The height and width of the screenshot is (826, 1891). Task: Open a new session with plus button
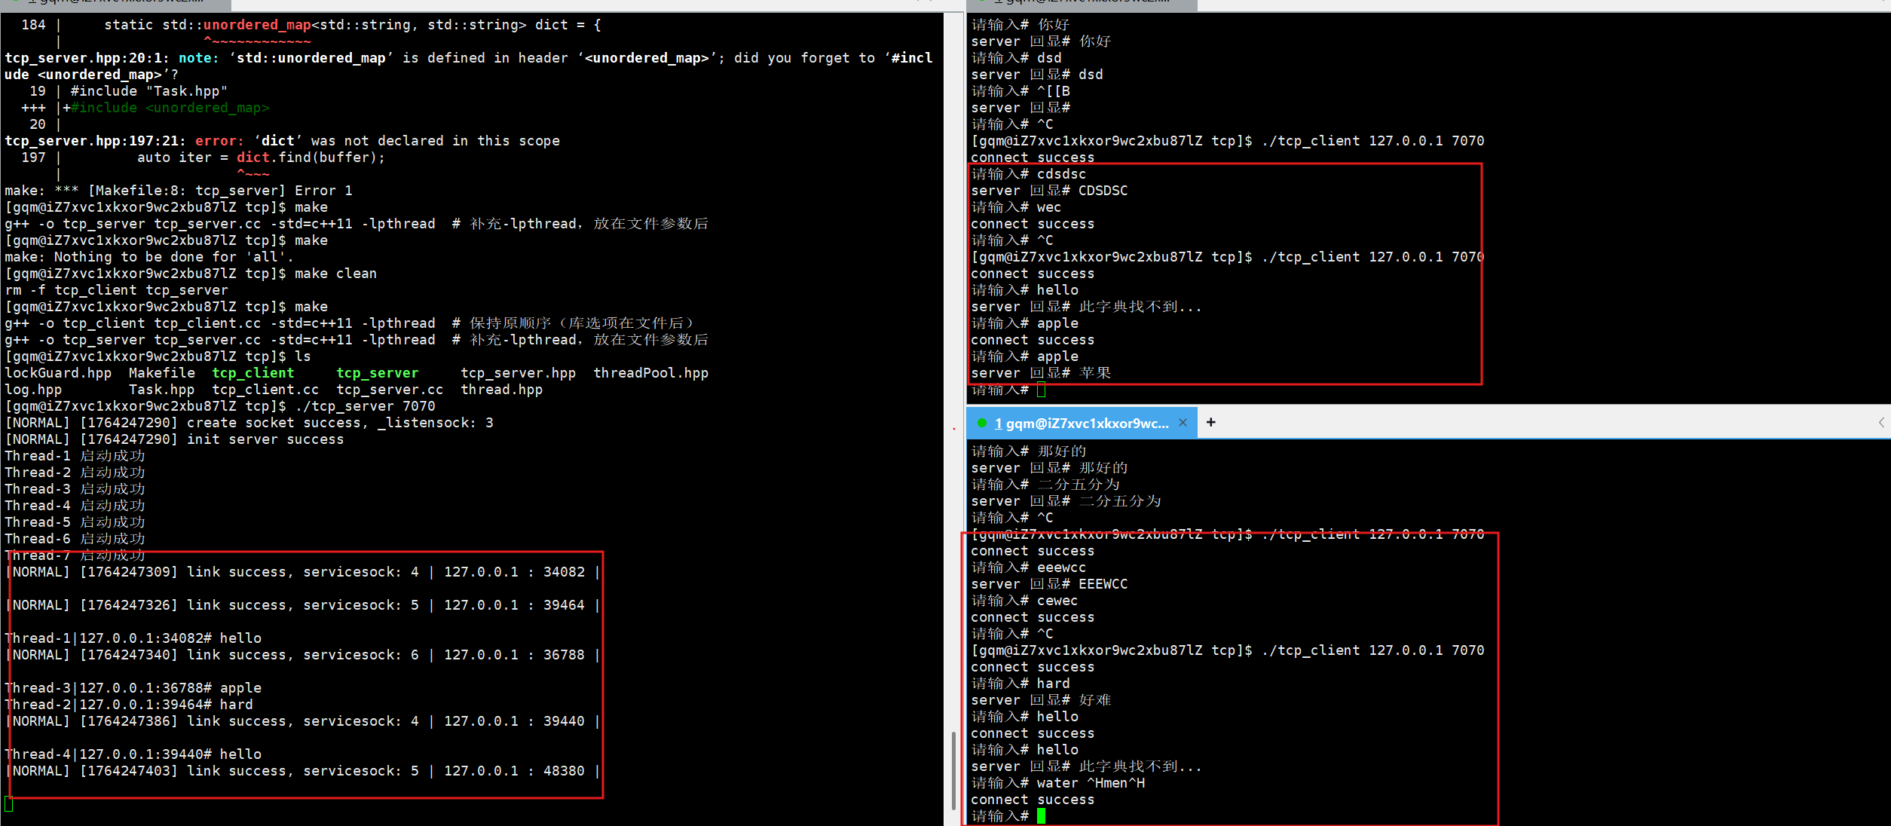click(x=1211, y=422)
